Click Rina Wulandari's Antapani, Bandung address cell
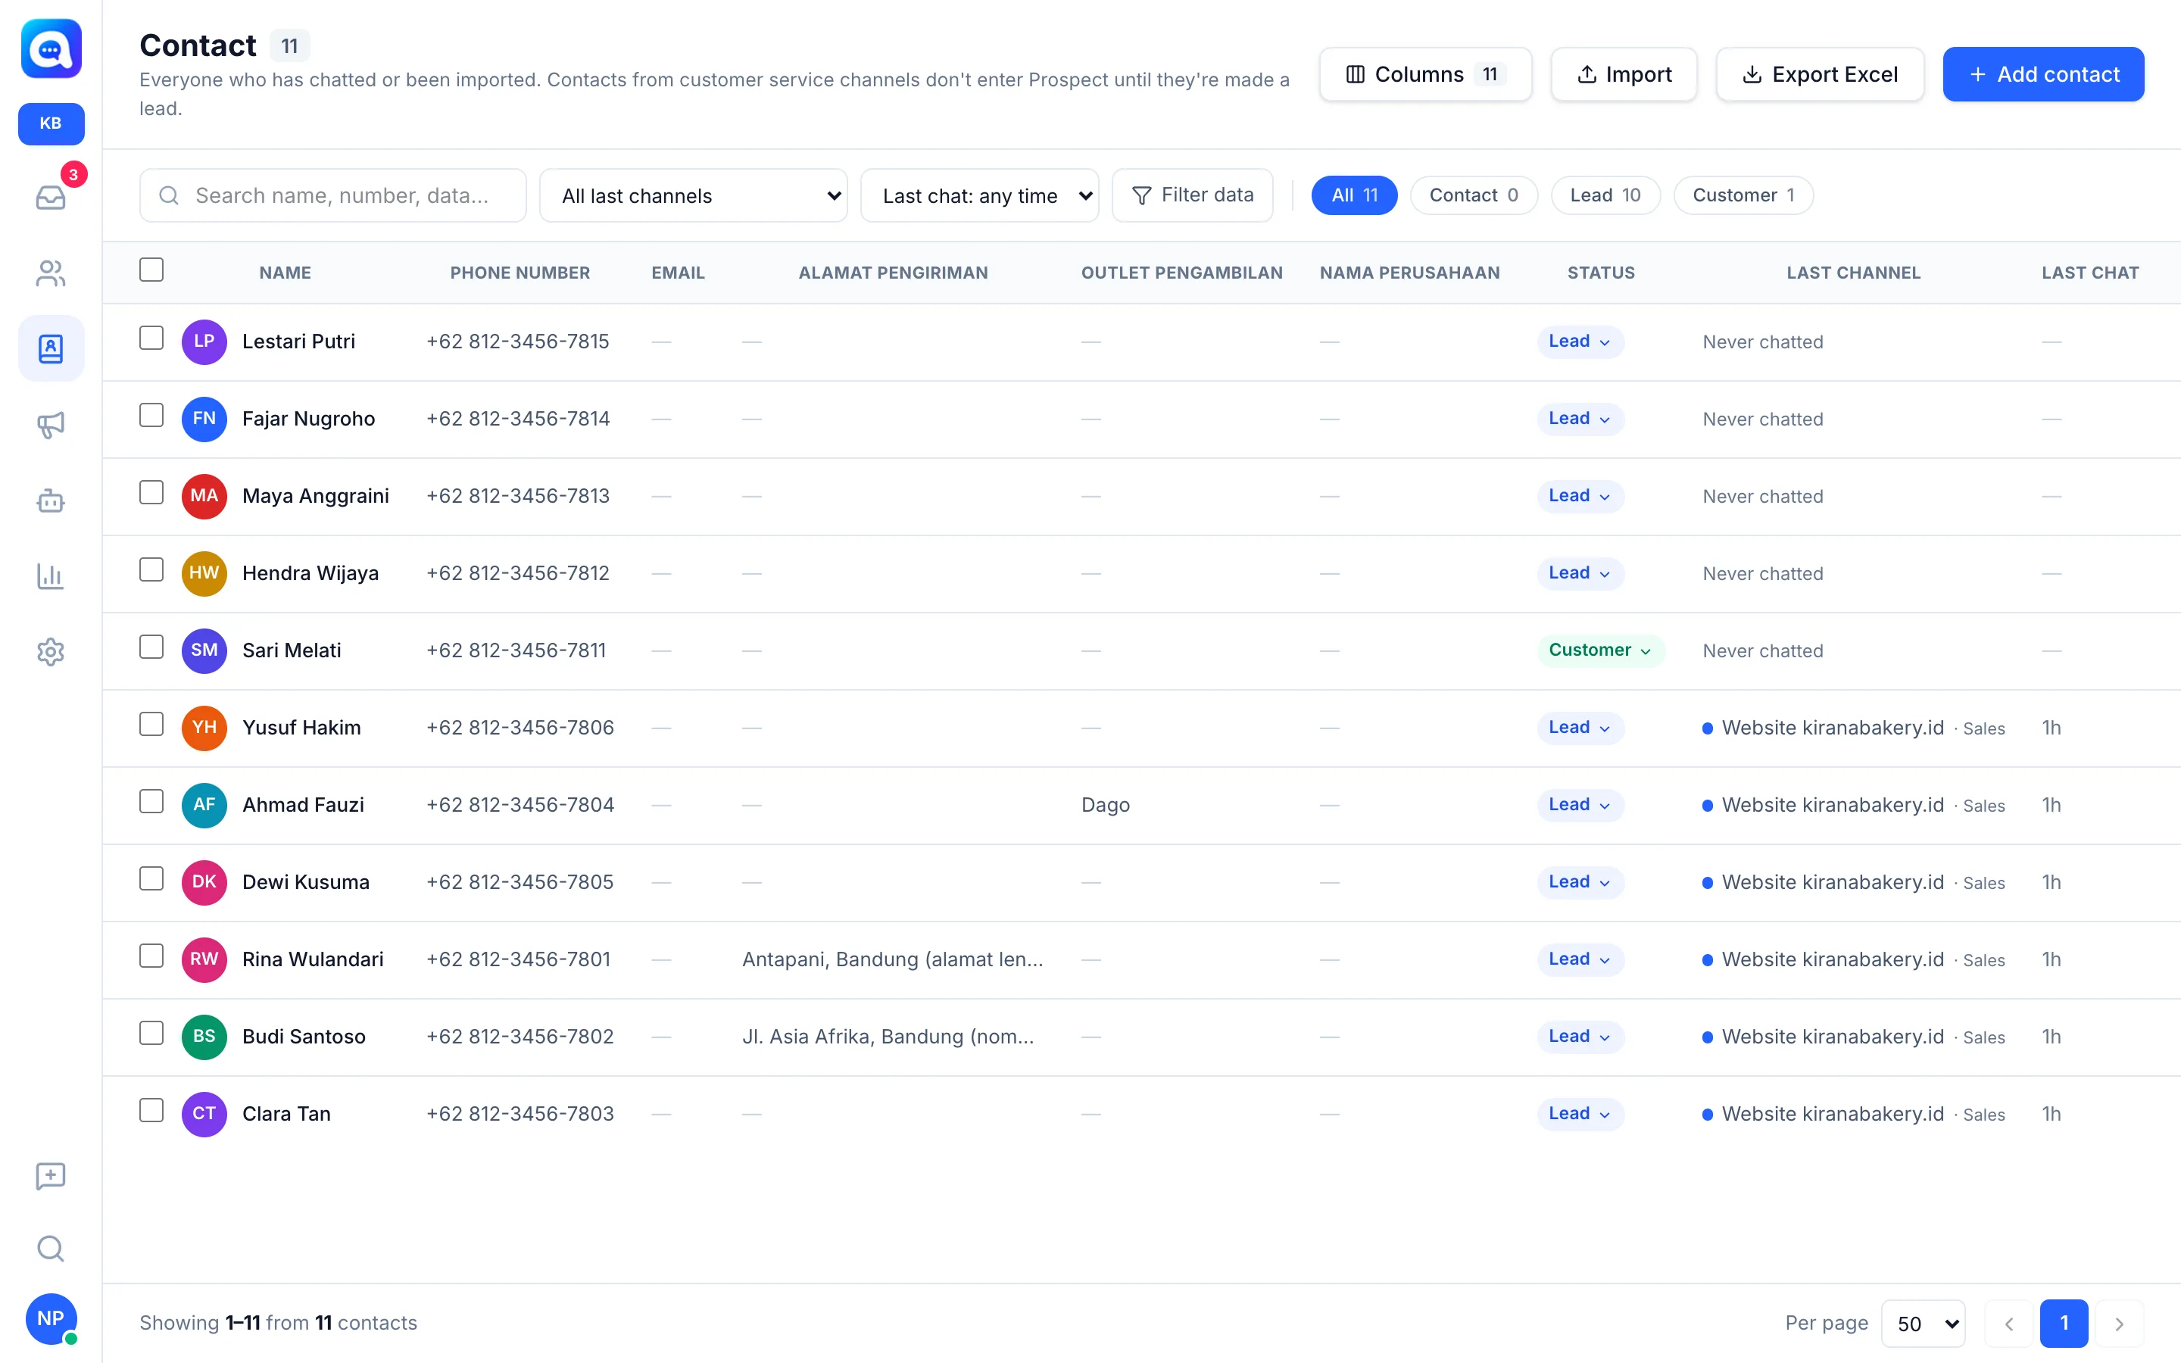 click(892, 960)
